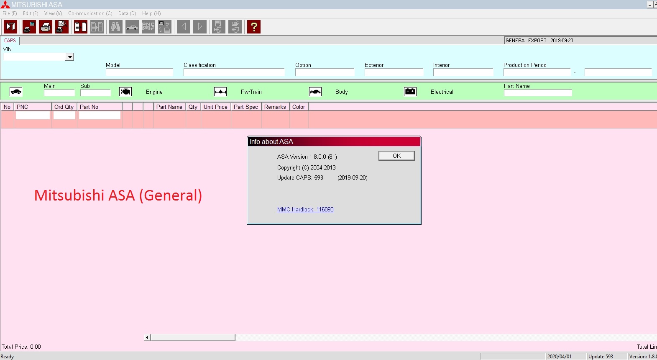Viewport: 657px width, 360px height.
Task: Click the Production Period end field
Action: 618,72
